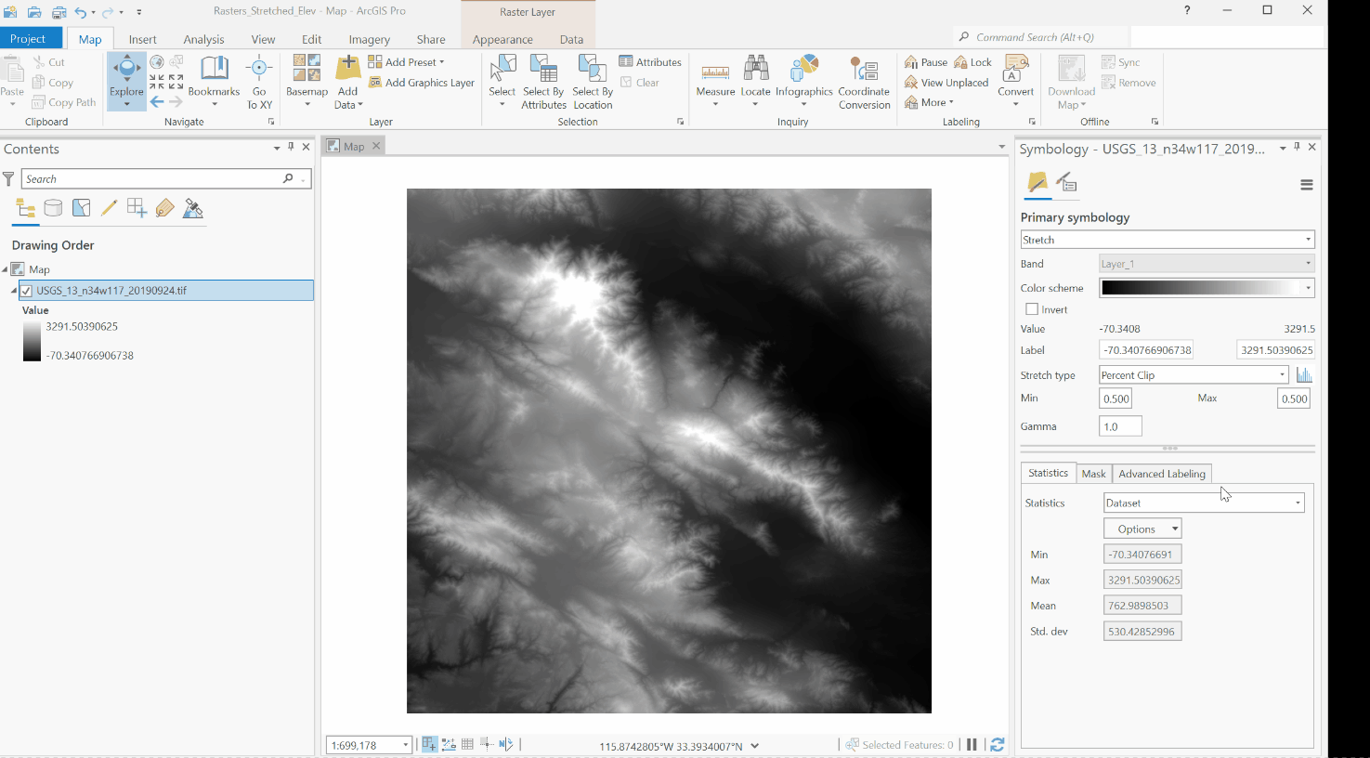
Task: Click the Min percent clip field
Action: tap(1116, 399)
